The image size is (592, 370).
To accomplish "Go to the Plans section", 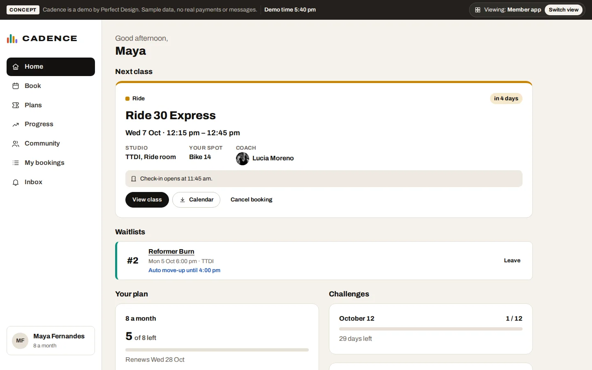I will 51,105.
